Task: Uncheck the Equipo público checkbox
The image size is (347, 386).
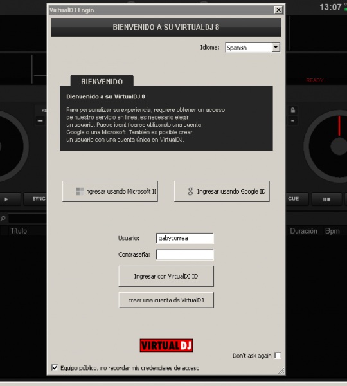Action: 55,368
